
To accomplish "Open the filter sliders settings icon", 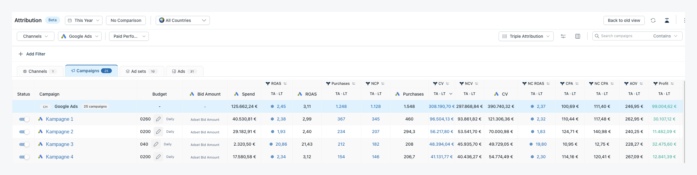I will tap(563, 36).
